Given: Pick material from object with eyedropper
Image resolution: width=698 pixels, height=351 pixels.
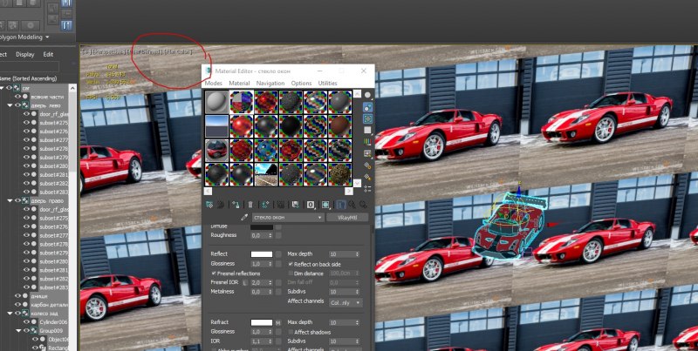Looking at the screenshot, I should [244, 218].
